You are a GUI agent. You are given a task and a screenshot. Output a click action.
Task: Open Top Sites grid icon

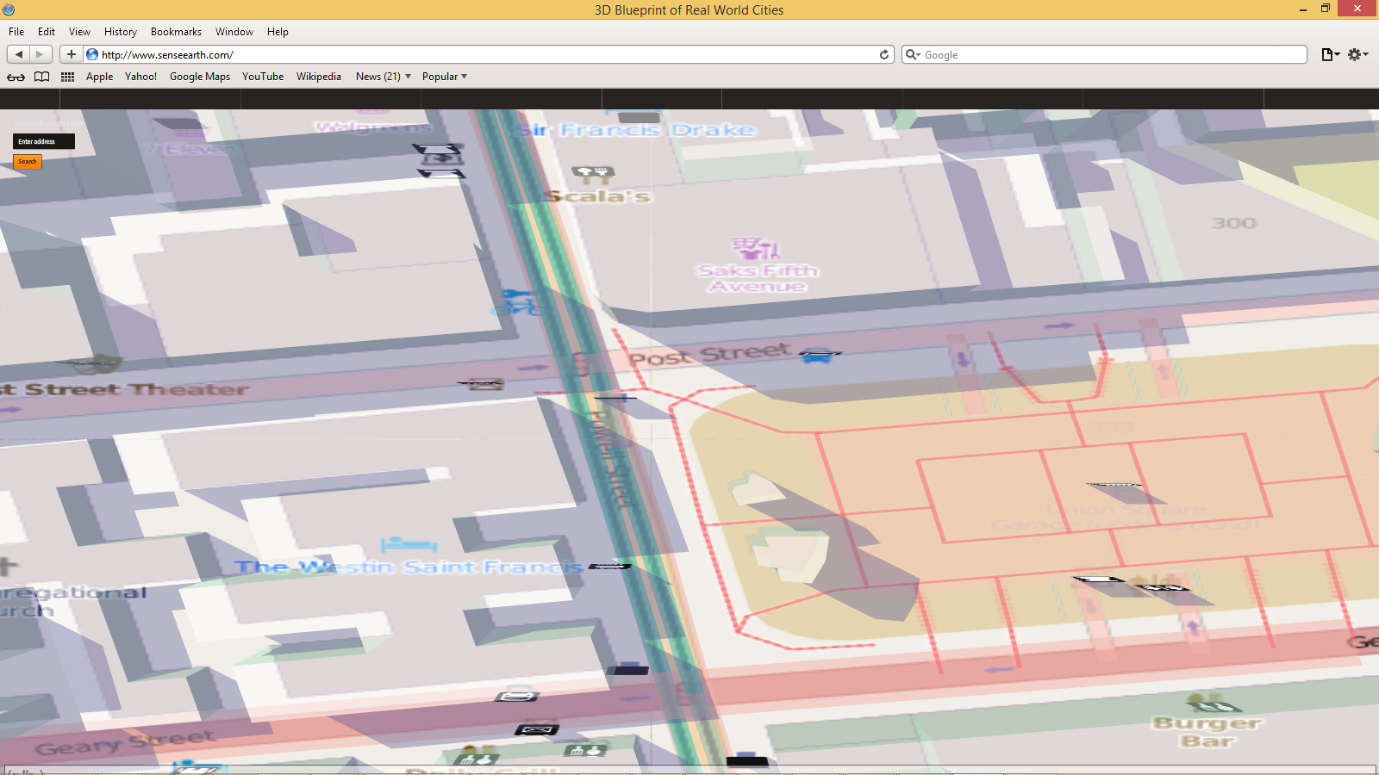(x=67, y=77)
